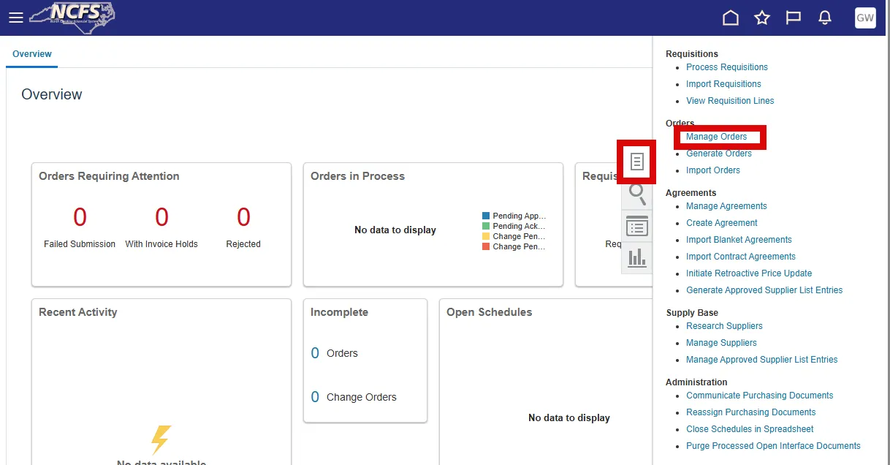
Task: Open Generate Orders task
Action: coord(719,154)
